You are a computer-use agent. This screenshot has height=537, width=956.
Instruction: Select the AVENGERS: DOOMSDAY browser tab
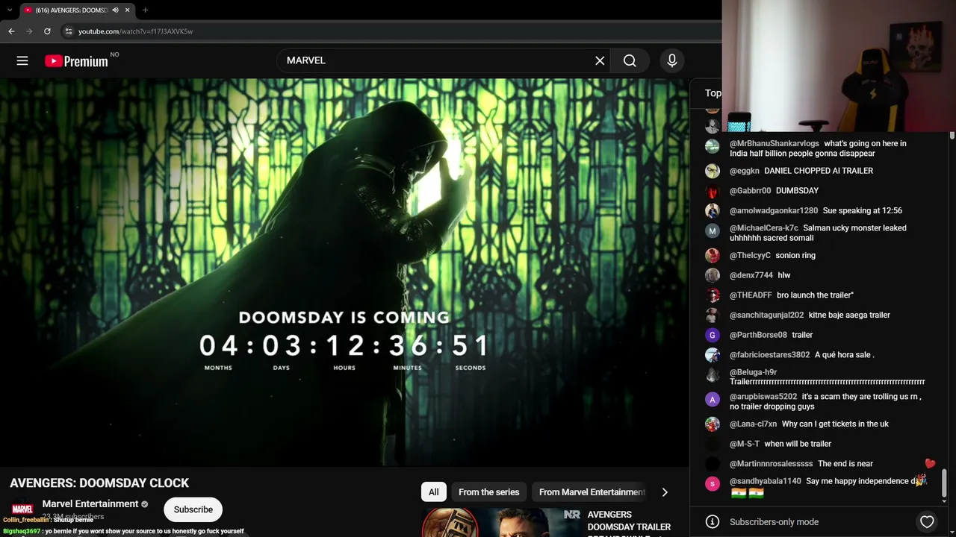point(76,10)
